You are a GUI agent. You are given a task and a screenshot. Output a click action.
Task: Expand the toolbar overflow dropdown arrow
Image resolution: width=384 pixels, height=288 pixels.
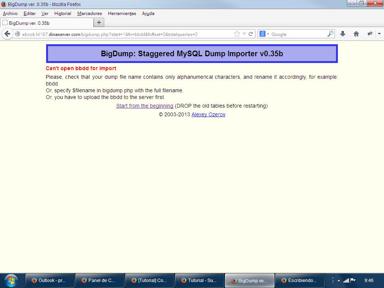pyautogui.click(x=379, y=34)
